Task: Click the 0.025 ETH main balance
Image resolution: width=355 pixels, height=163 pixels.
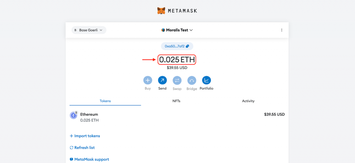Action: 177,60
